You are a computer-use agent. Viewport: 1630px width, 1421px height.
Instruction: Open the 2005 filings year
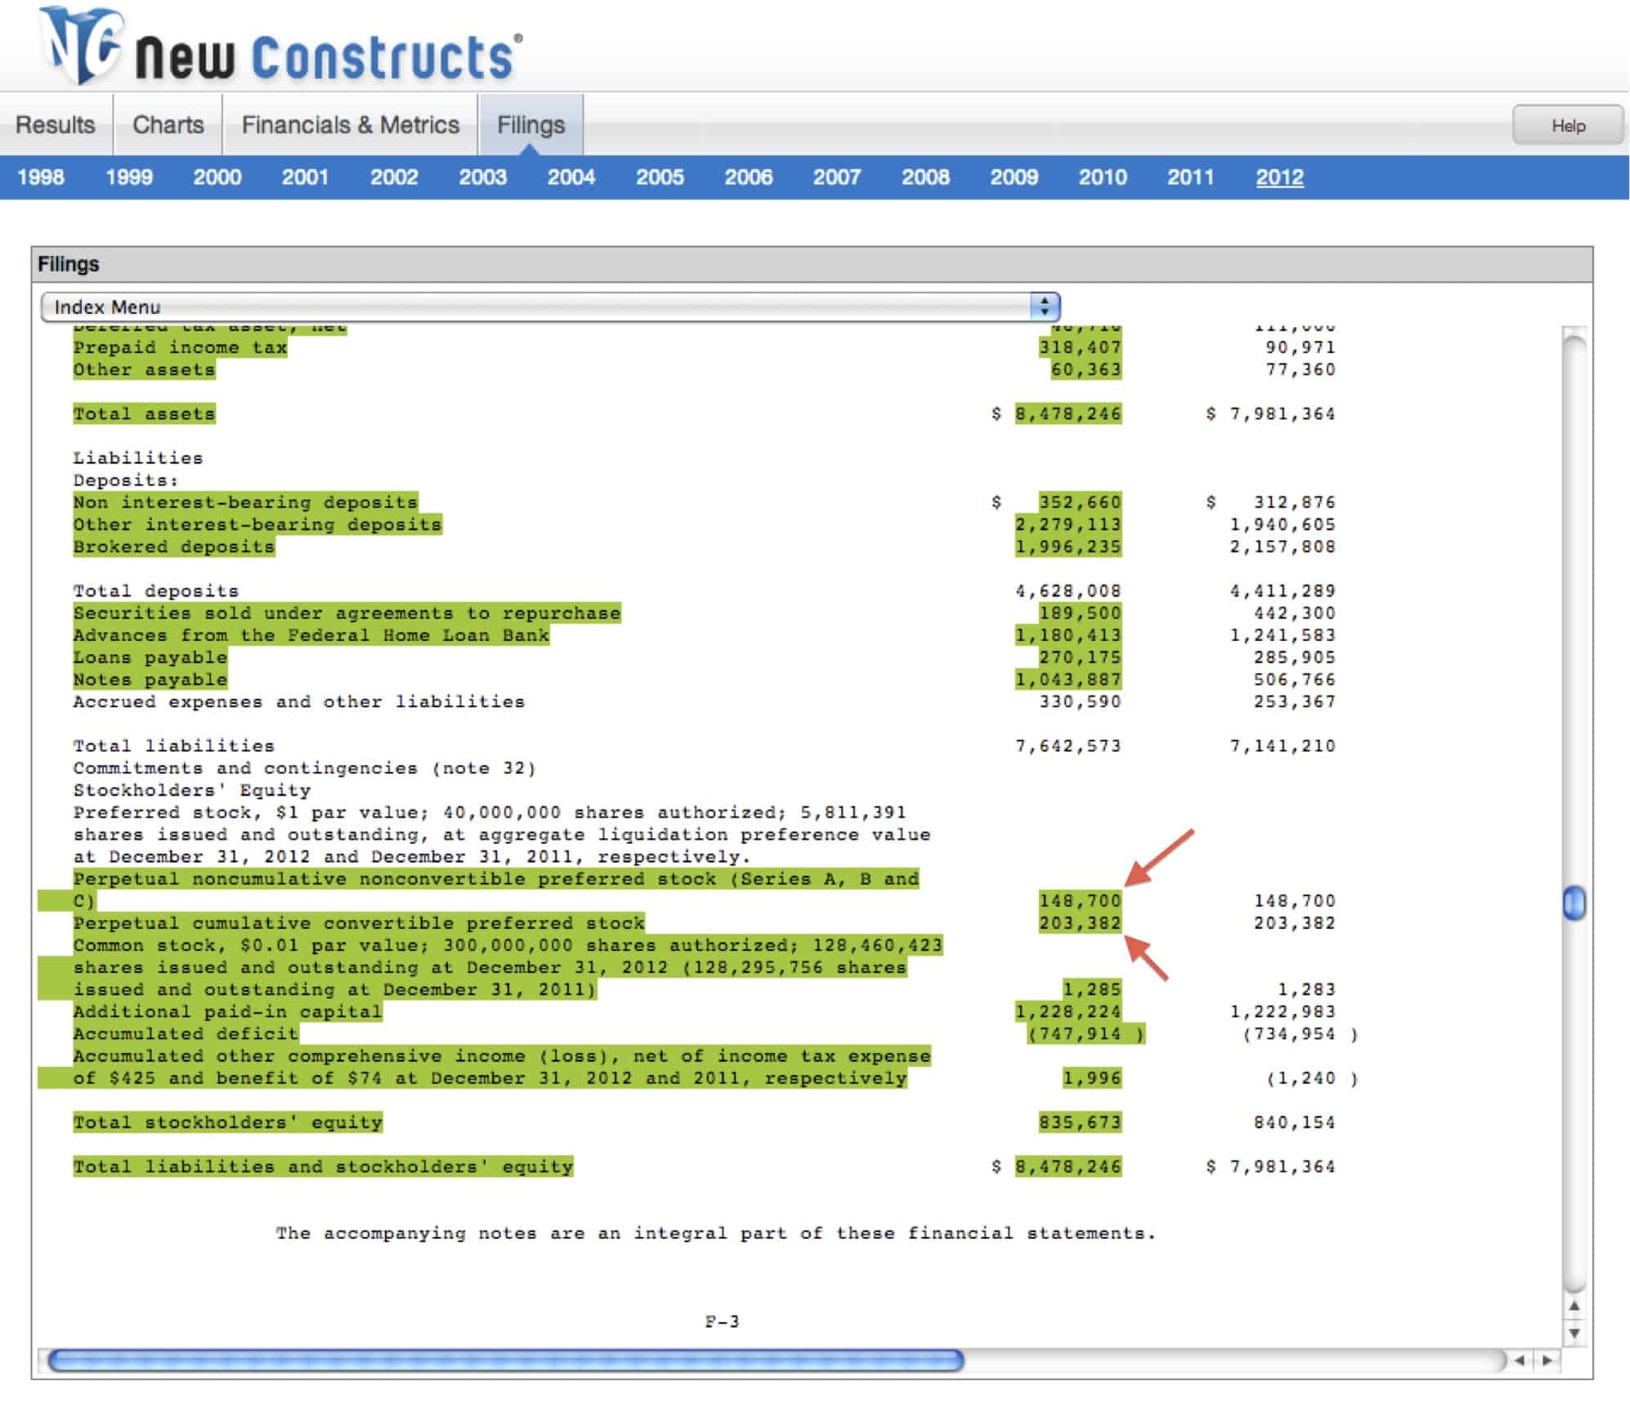click(x=660, y=177)
